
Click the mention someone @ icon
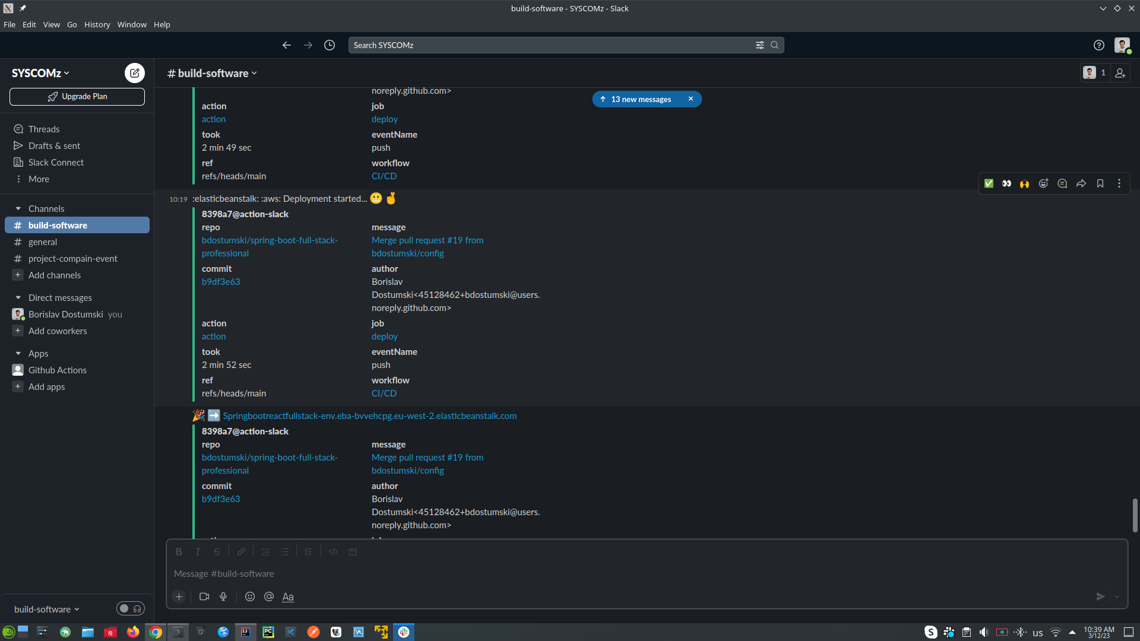tap(269, 596)
